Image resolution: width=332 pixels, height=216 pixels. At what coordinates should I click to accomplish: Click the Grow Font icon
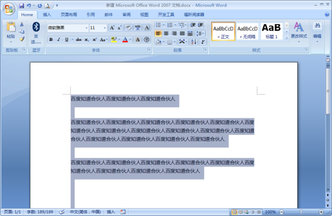112,28
